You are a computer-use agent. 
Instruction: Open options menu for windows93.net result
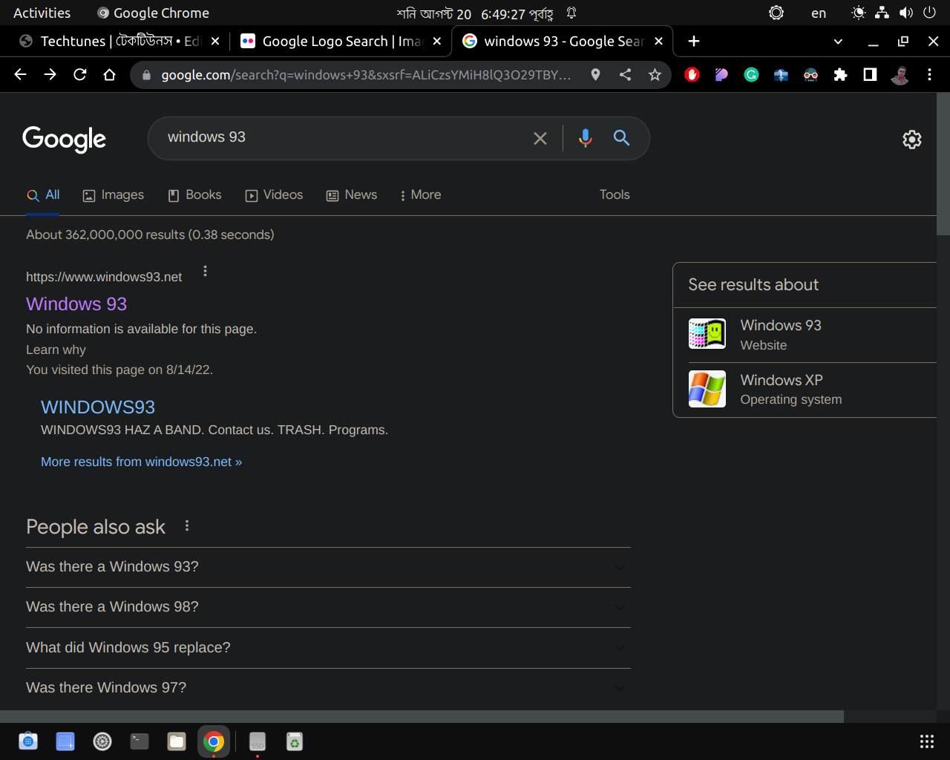206,272
